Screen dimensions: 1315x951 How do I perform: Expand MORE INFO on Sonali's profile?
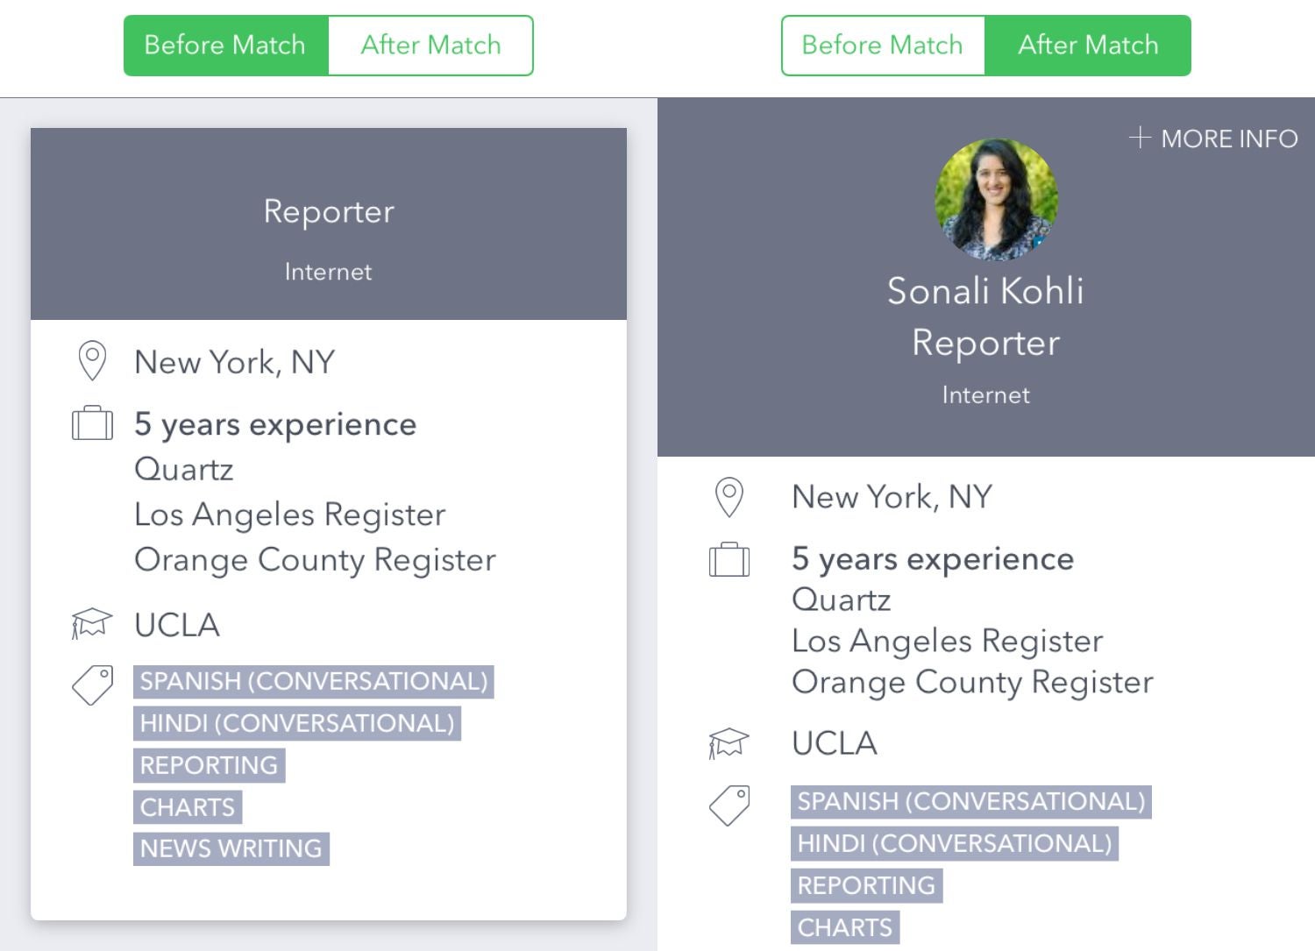[1213, 138]
